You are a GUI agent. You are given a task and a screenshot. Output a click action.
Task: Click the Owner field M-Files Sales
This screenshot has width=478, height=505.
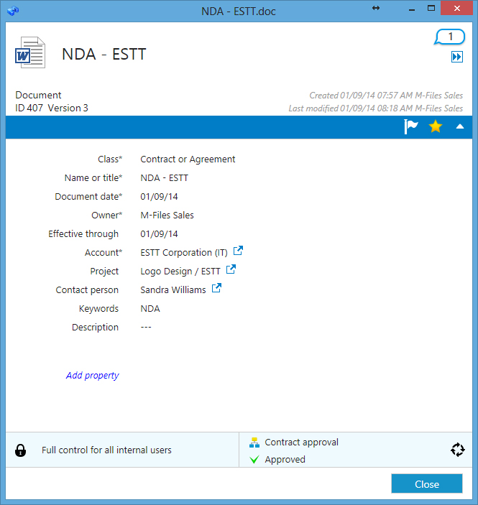pyautogui.click(x=167, y=215)
